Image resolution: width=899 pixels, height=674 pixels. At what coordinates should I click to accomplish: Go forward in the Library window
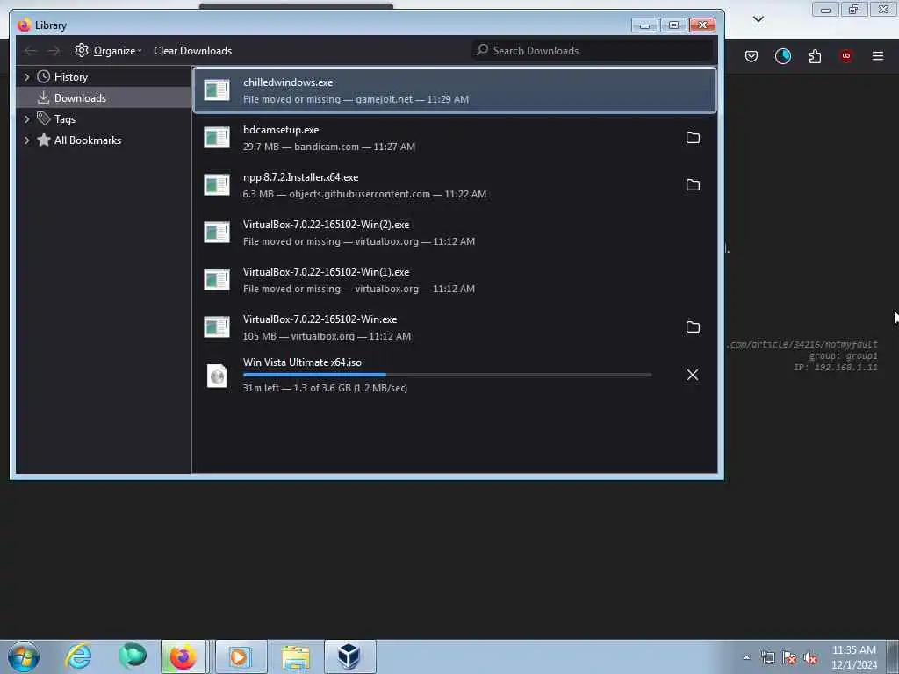coord(54,51)
